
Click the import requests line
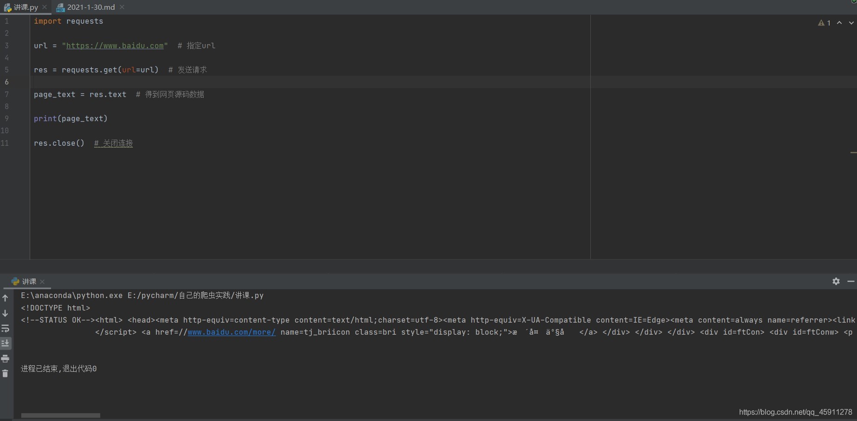[x=69, y=21]
